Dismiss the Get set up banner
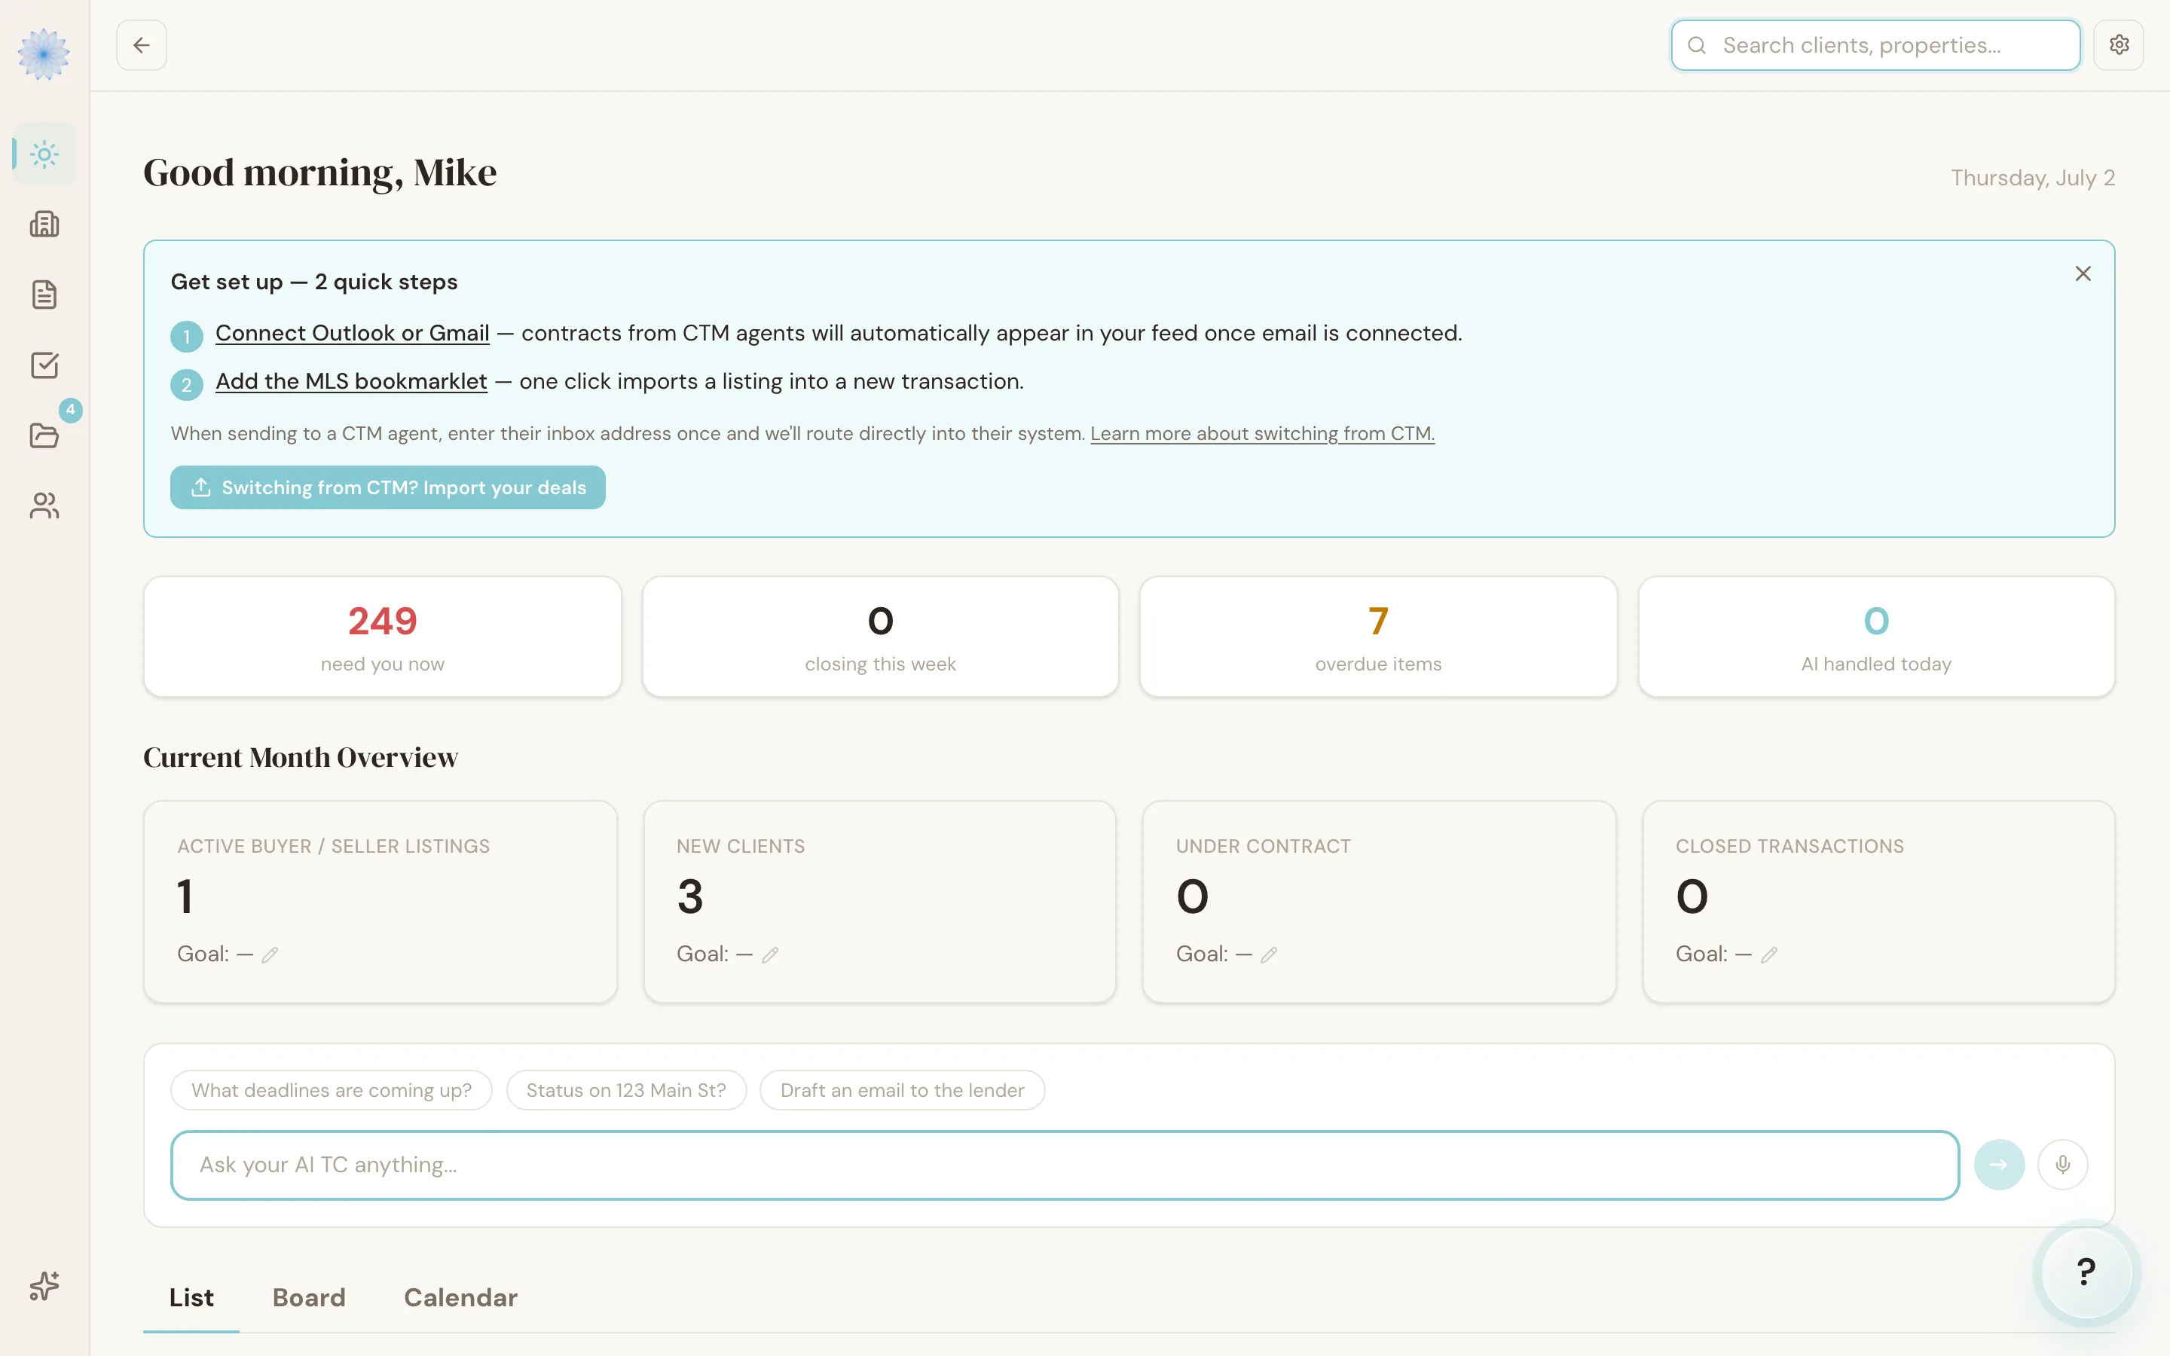This screenshot has height=1356, width=2170. pyautogui.click(x=2083, y=273)
